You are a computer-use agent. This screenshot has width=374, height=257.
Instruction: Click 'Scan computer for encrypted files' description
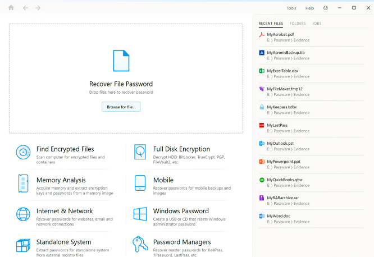tap(70, 159)
